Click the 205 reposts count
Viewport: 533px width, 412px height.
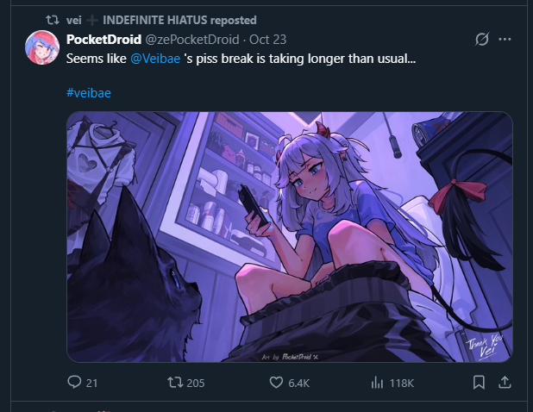[196, 384]
